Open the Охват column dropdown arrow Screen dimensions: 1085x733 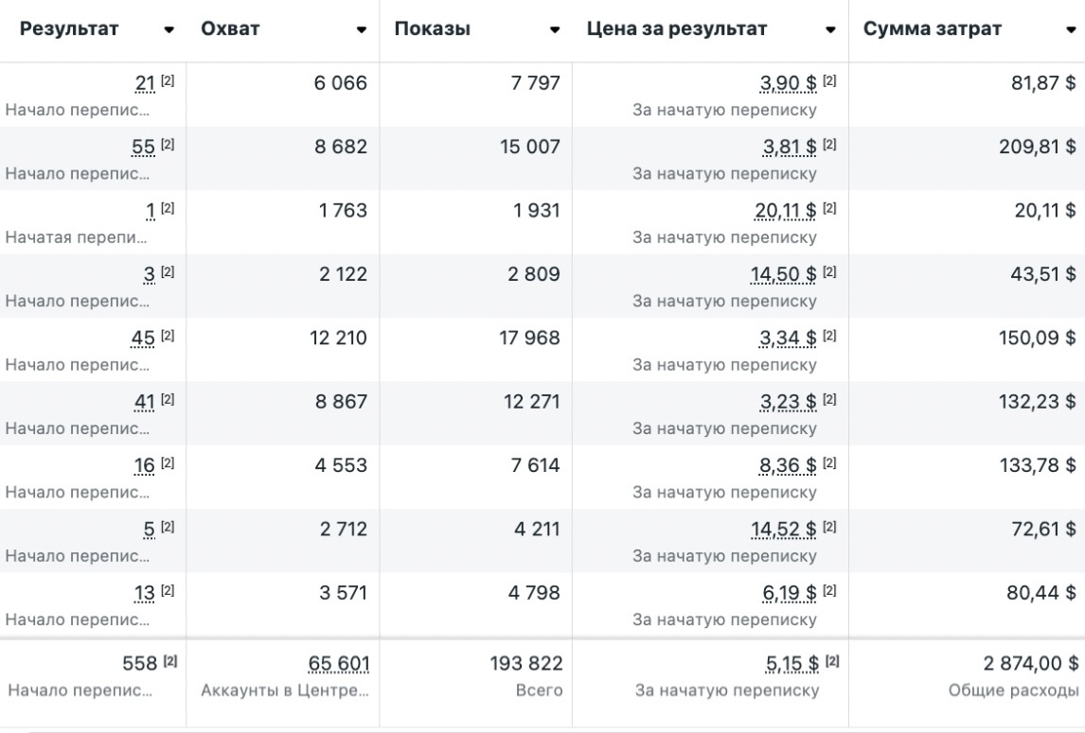(x=362, y=29)
